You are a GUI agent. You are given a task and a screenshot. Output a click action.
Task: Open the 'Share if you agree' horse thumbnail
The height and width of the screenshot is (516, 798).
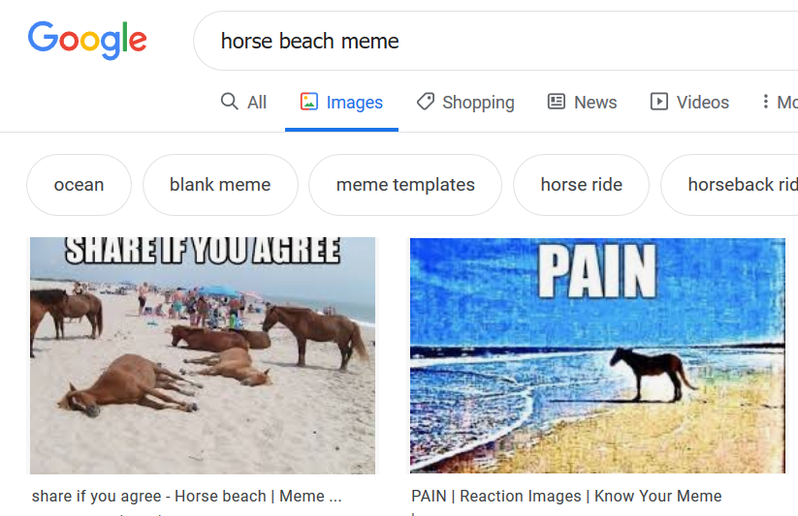(203, 355)
